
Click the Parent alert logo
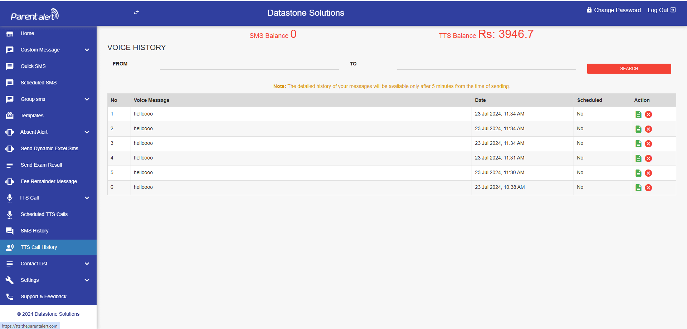point(35,14)
